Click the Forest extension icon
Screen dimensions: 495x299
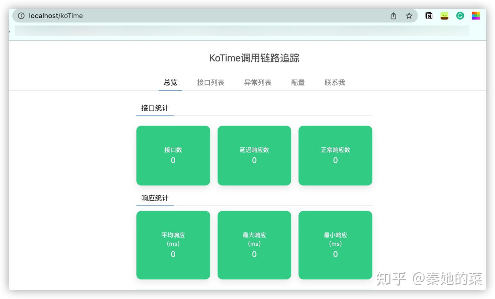point(444,15)
